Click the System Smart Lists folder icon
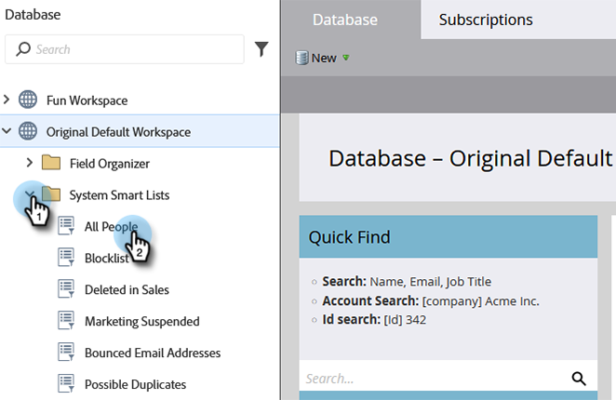This screenshot has height=400, width=616. (51, 195)
